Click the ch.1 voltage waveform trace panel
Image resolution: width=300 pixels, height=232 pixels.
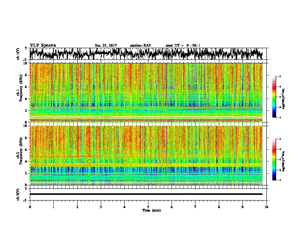coord(148,54)
